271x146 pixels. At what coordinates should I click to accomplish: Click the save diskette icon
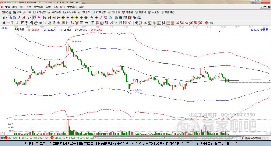click(x=130, y=18)
